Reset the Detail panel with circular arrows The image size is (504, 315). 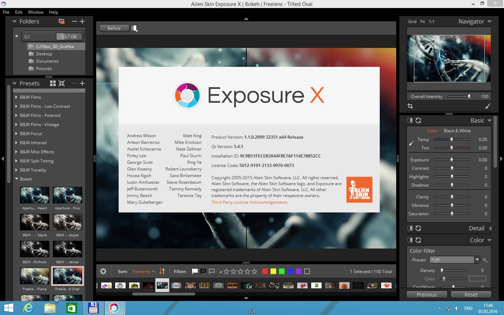point(418,228)
